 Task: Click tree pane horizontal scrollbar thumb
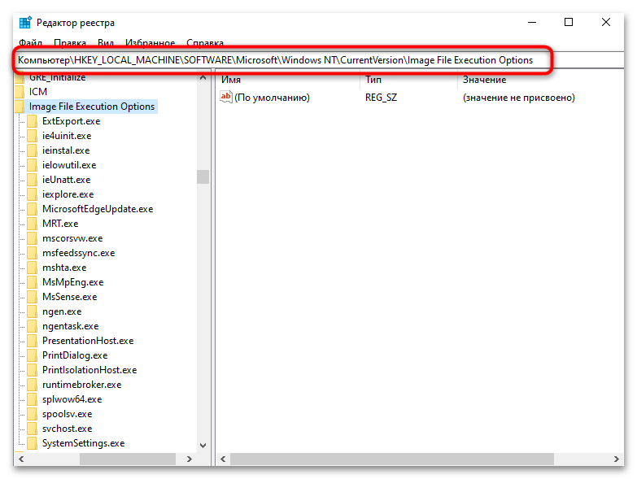(x=128, y=459)
